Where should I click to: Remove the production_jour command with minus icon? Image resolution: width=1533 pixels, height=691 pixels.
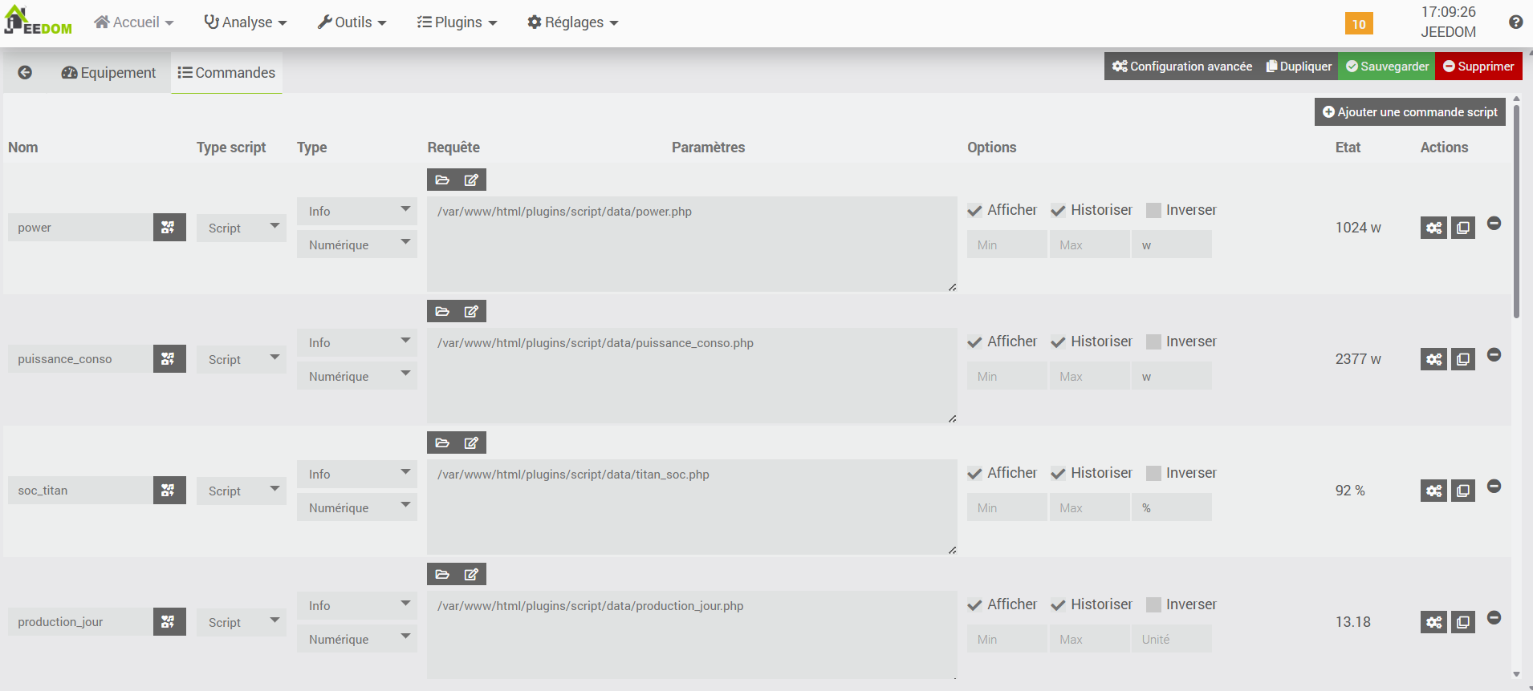pos(1494,618)
